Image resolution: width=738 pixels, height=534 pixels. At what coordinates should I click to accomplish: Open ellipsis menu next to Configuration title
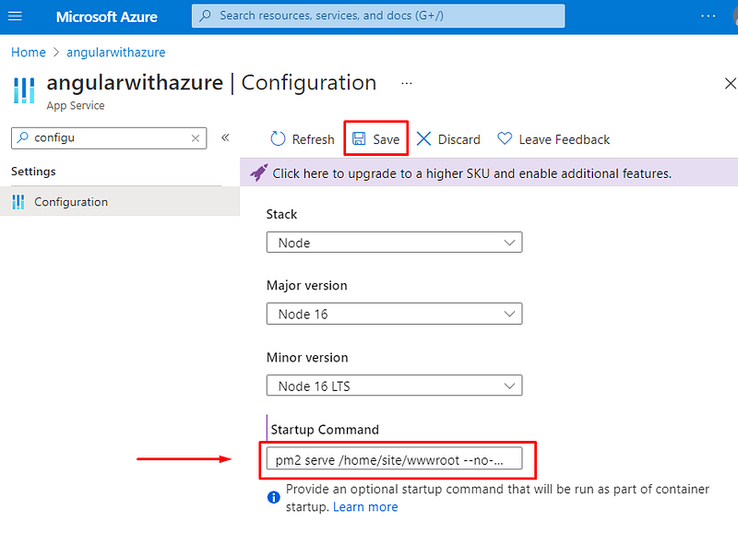click(x=407, y=84)
